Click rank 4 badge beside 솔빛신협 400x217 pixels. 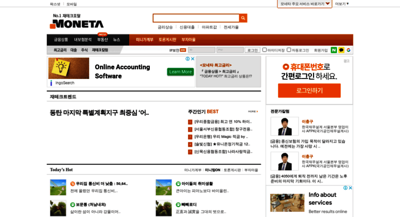tap(190, 144)
